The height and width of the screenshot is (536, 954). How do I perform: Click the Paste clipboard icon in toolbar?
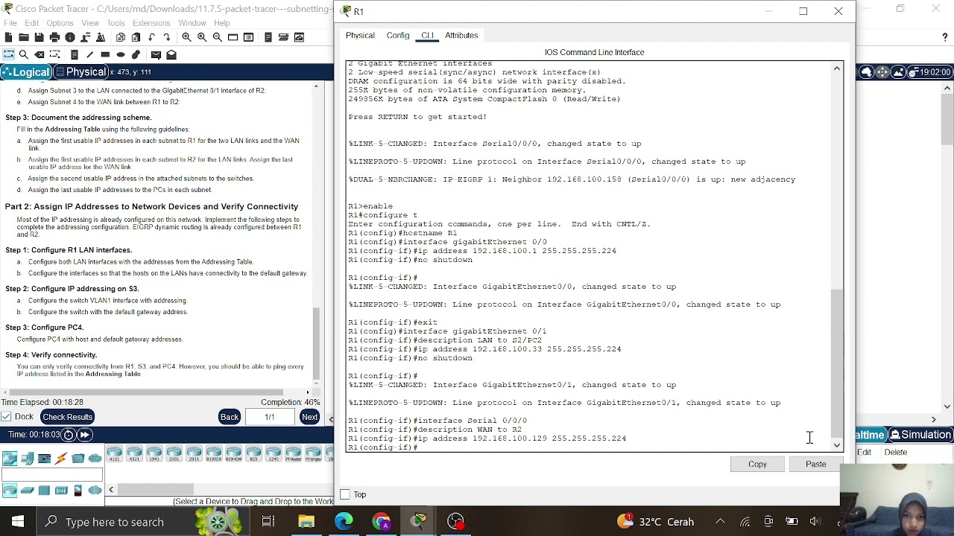pos(136,37)
